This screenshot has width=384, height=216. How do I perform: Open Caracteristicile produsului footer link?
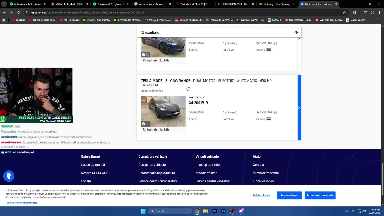coord(157,173)
